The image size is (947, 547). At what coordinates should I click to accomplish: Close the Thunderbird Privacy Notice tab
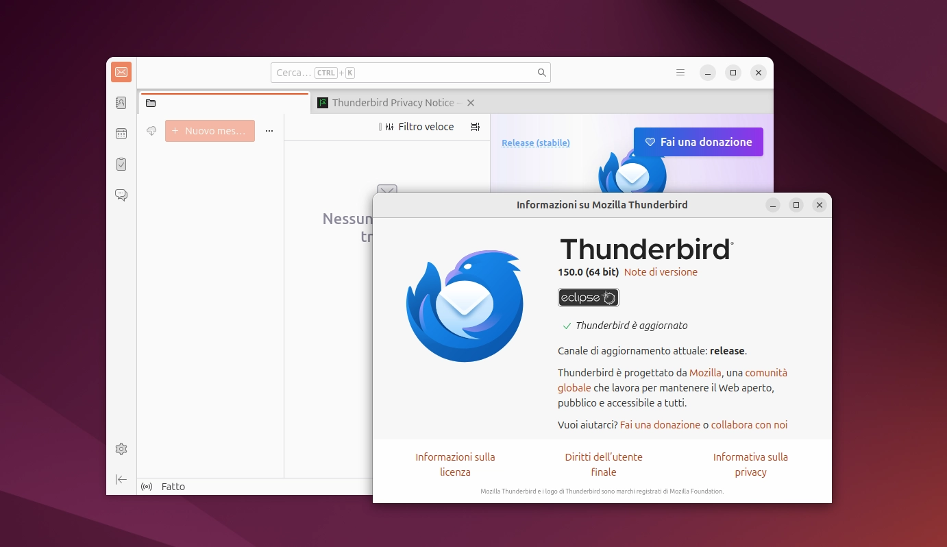tap(471, 103)
